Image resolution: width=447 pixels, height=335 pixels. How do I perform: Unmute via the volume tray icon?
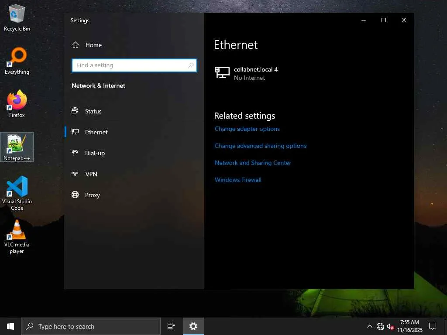point(390,326)
